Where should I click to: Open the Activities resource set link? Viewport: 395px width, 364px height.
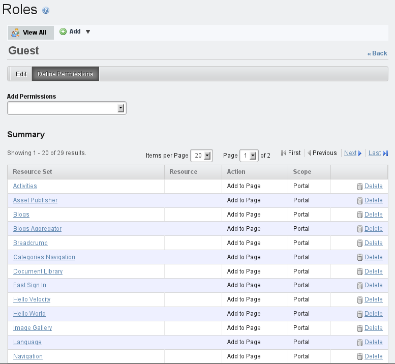click(x=25, y=186)
